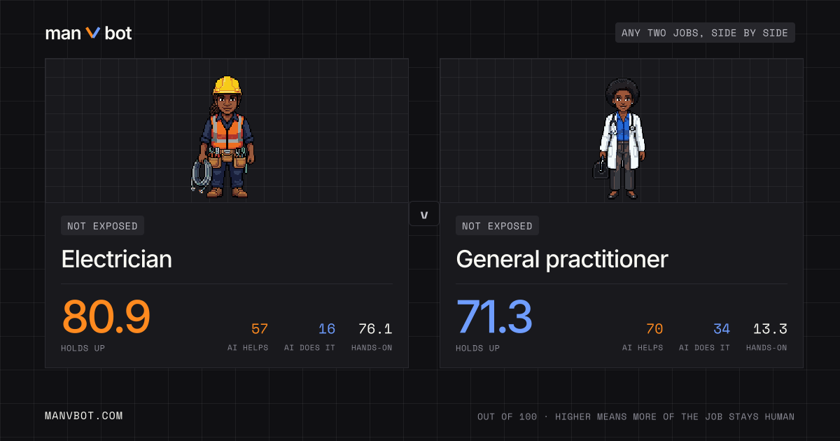Open the manvbot.com link
840x441 pixels.
tap(83, 416)
